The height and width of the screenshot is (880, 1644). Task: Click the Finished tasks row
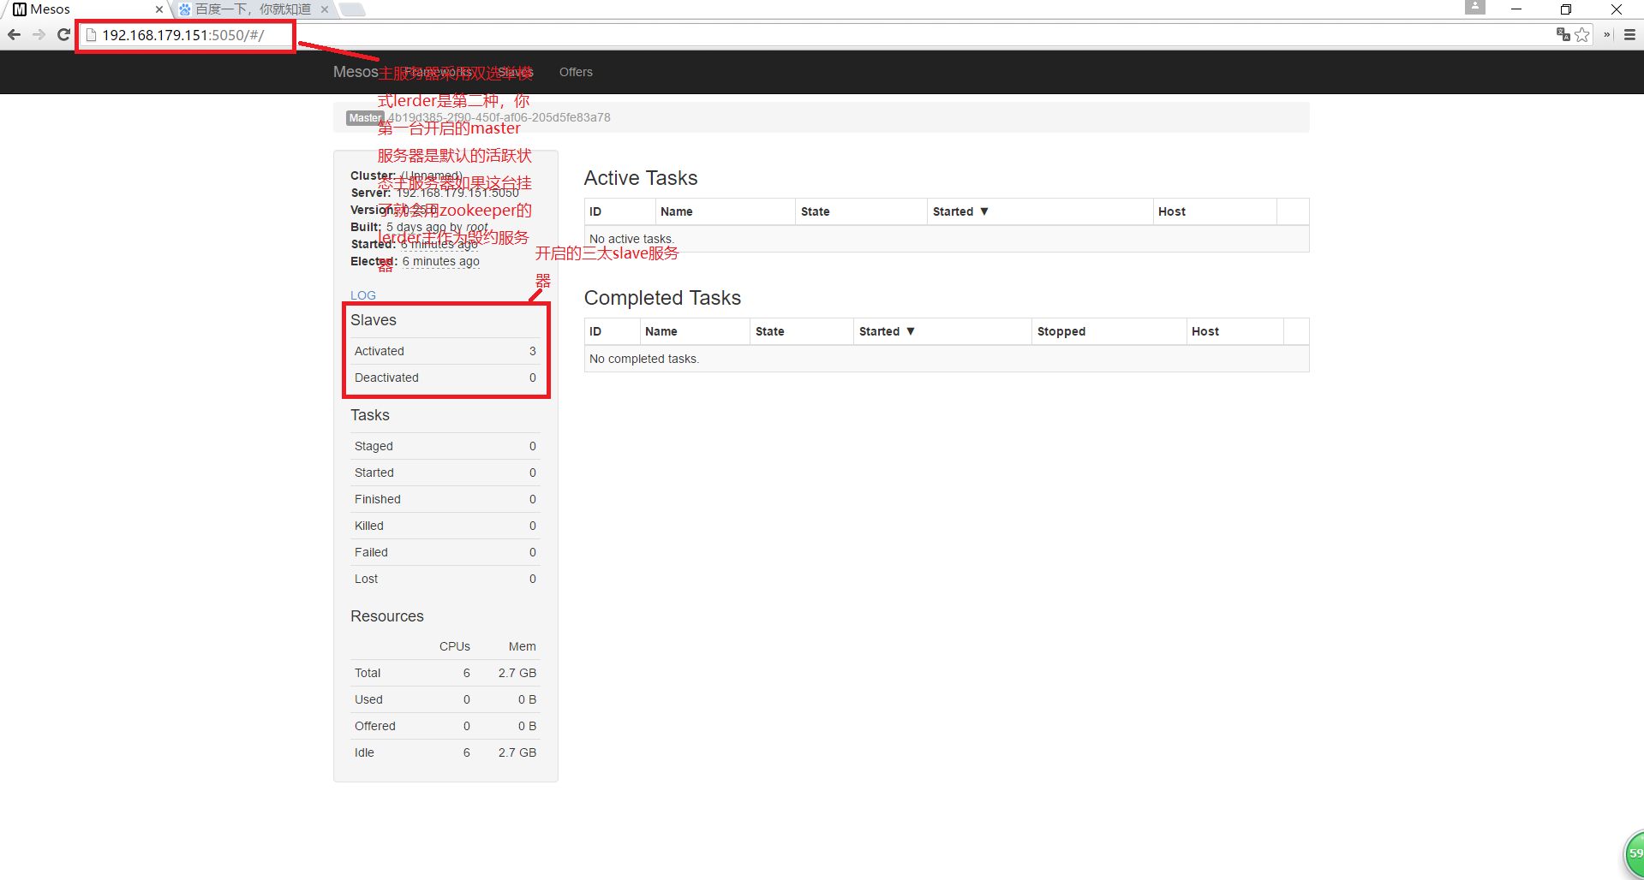445,499
